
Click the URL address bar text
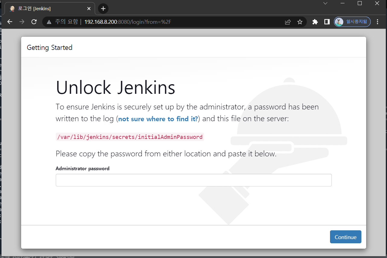point(128,22)
